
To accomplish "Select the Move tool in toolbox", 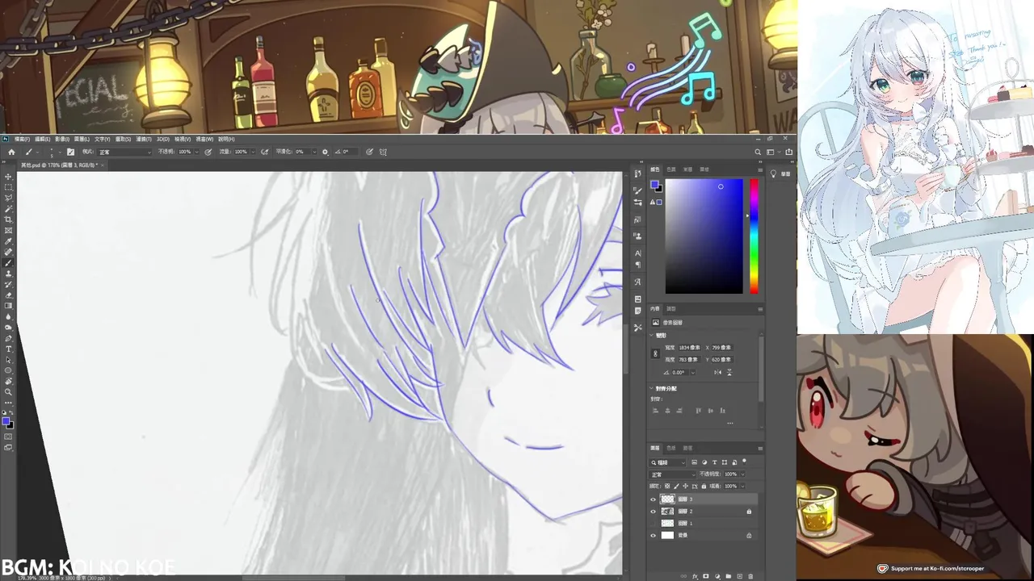I will point(8,176).
